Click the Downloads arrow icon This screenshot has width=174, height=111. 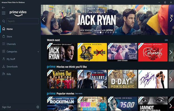point(4,66)
